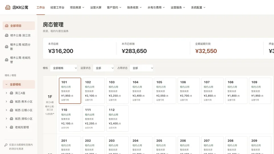
Task: Open room card 109
Action: (260, 91)
